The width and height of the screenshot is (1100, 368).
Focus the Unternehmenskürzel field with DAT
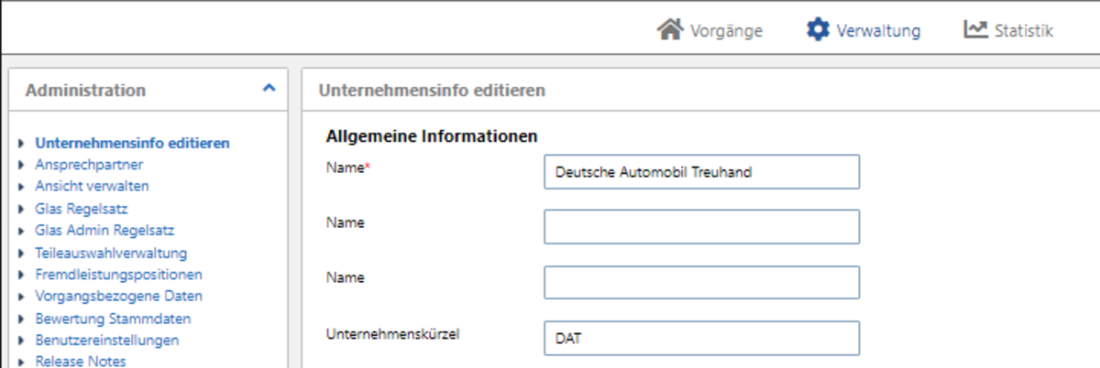pos(702,338)
